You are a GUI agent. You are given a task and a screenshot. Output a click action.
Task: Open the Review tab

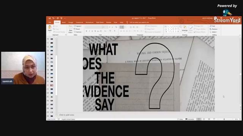click(109, 23)
